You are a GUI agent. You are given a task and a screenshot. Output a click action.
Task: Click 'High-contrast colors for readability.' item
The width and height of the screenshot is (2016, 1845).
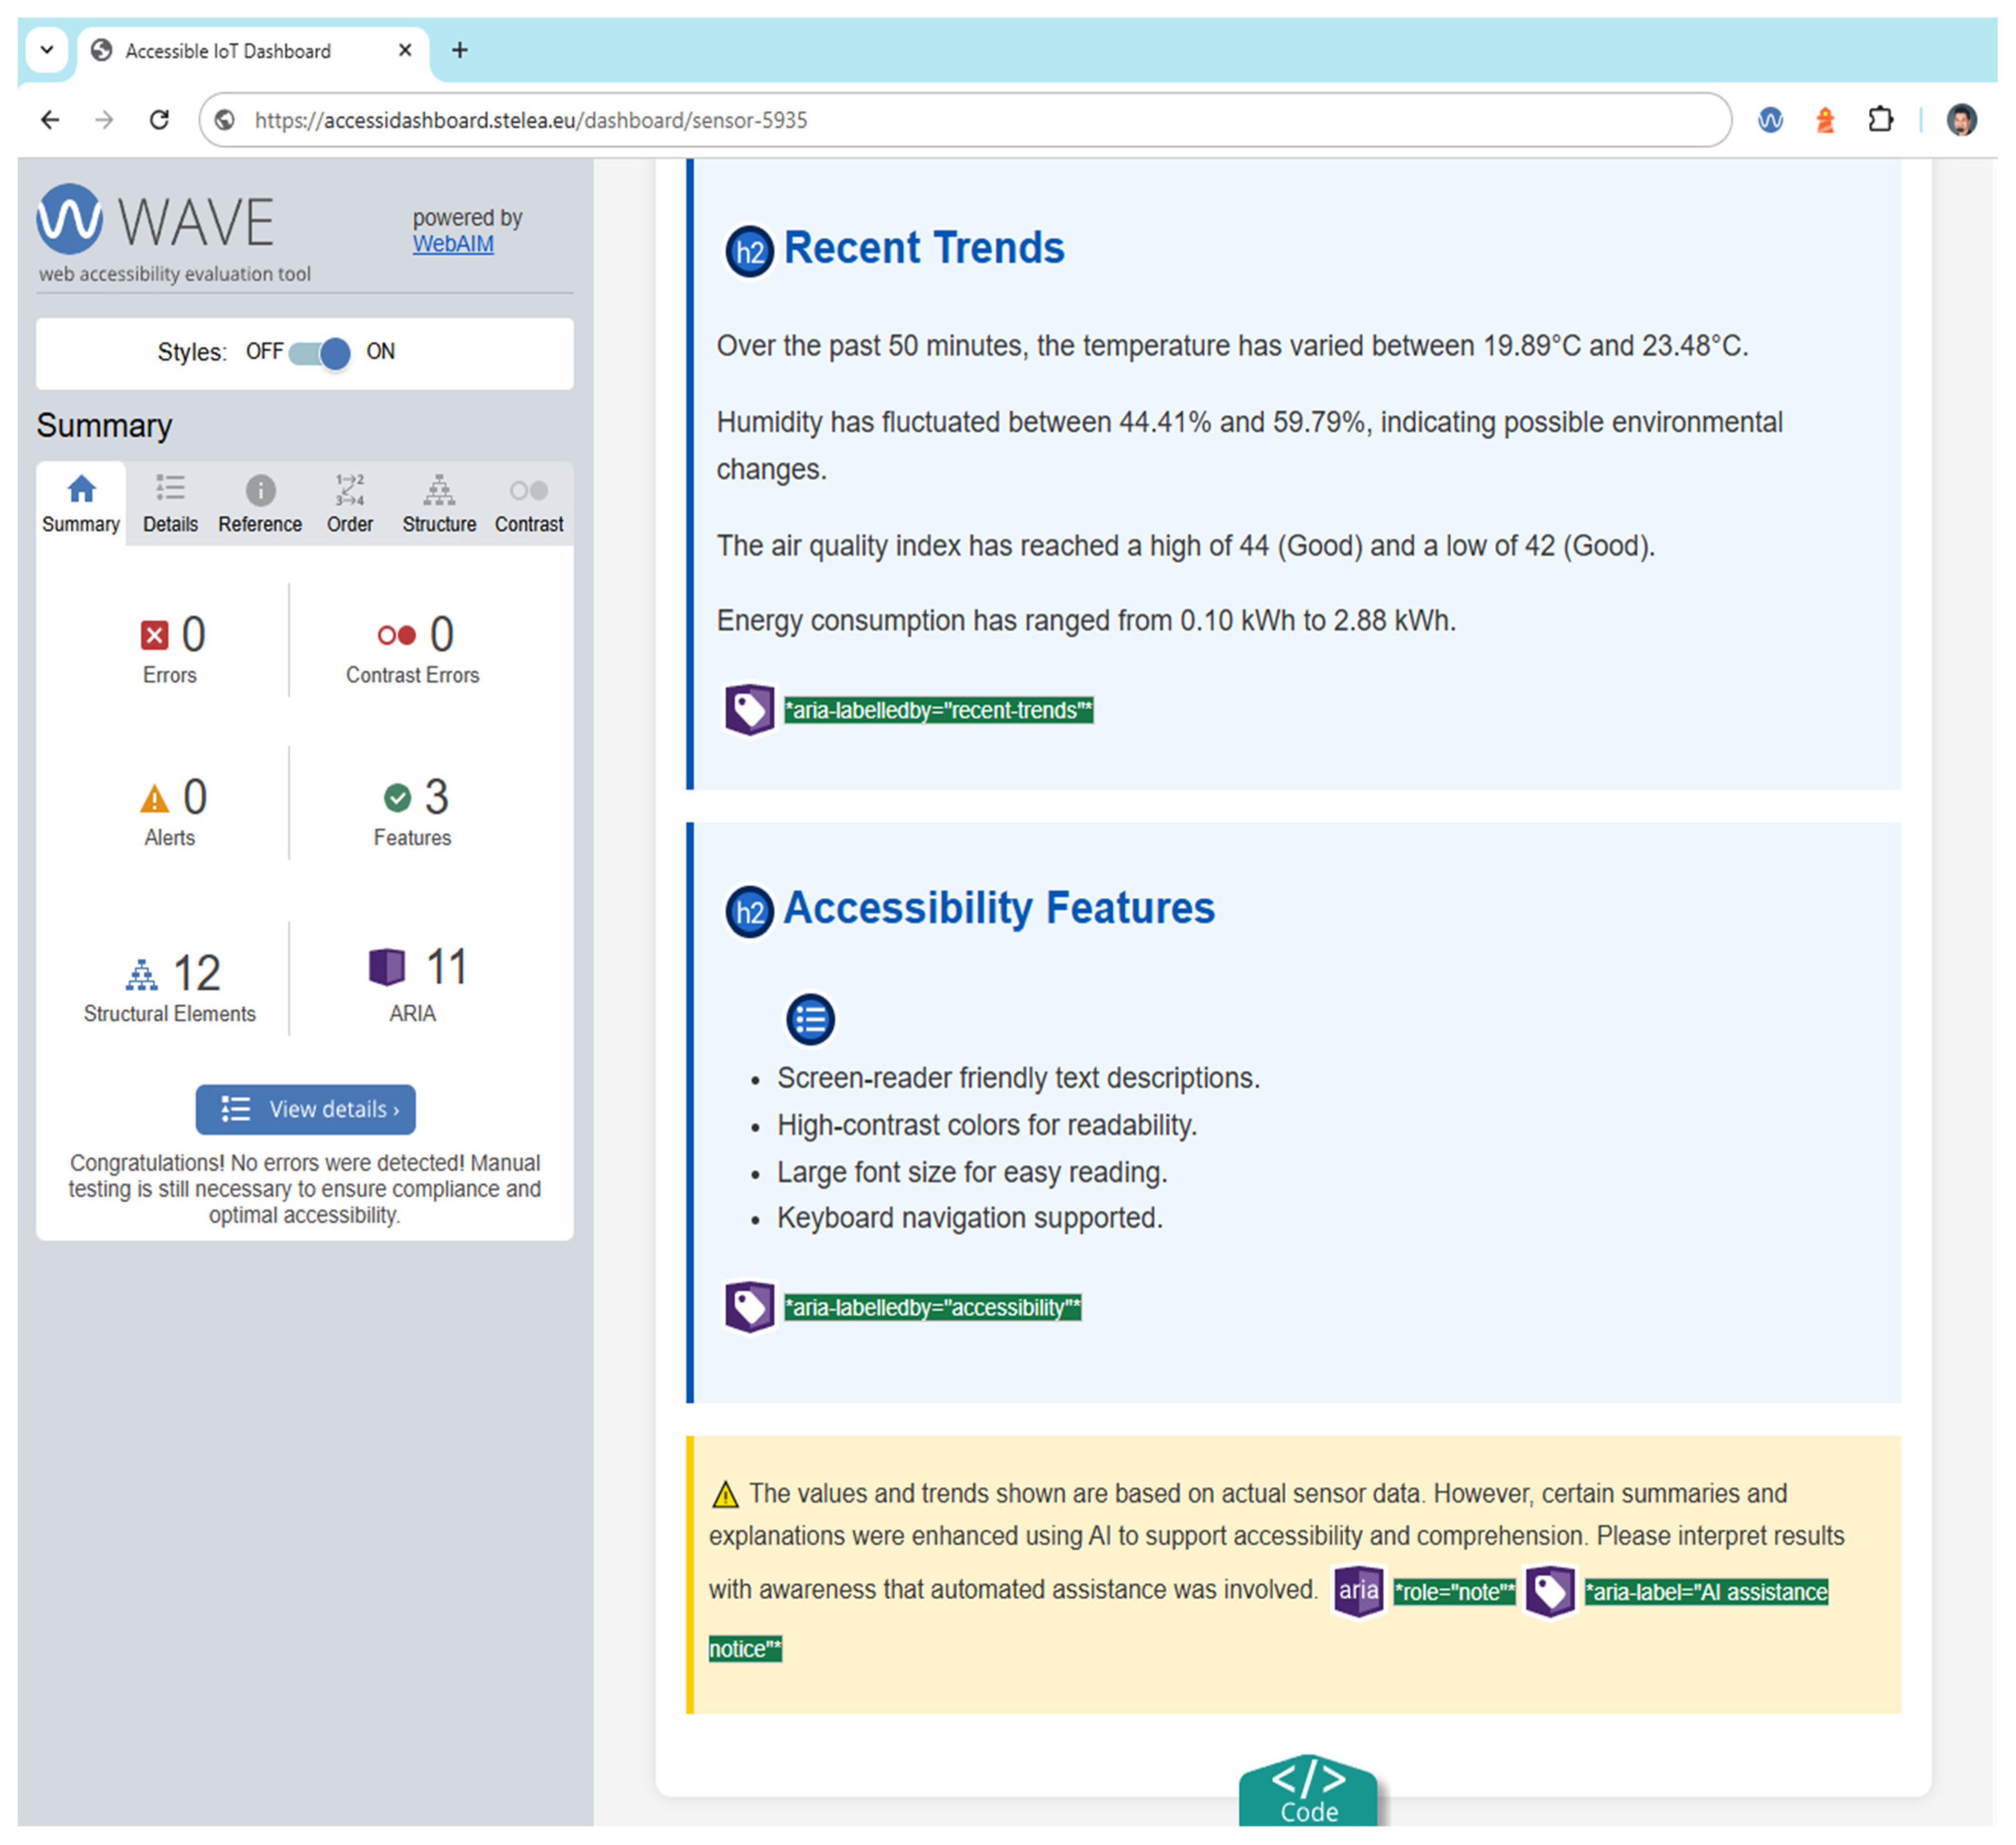pyautogui.click(x=987, y=1126)
